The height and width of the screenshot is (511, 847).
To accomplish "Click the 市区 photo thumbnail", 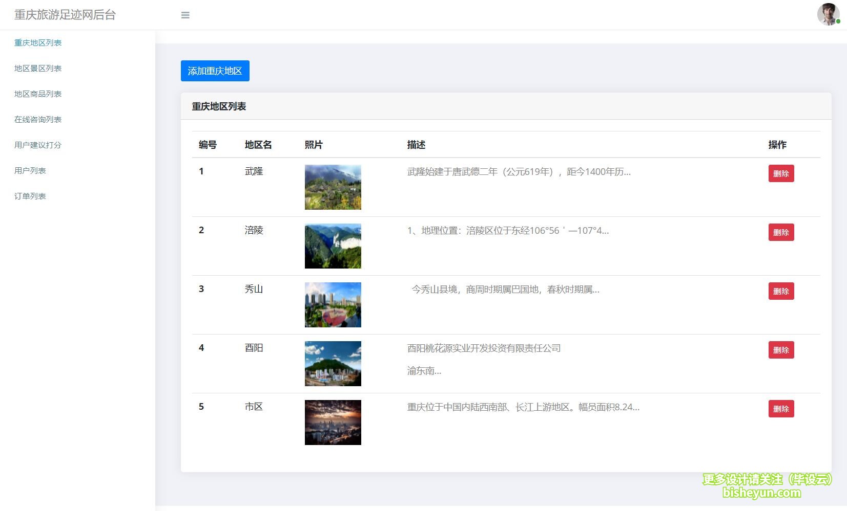I will (x=333, y=423).
